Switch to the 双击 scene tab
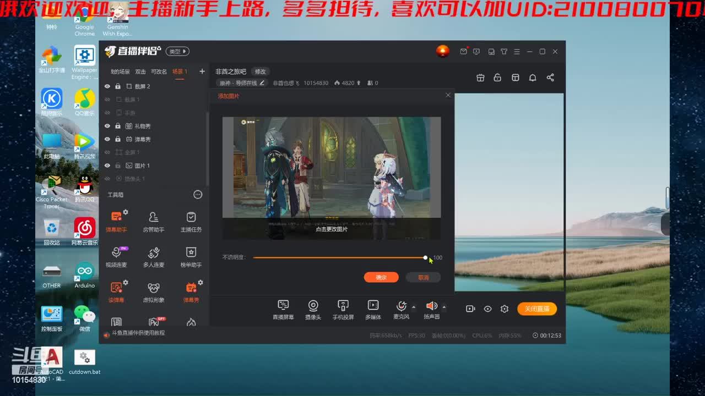 pos(140,71)
